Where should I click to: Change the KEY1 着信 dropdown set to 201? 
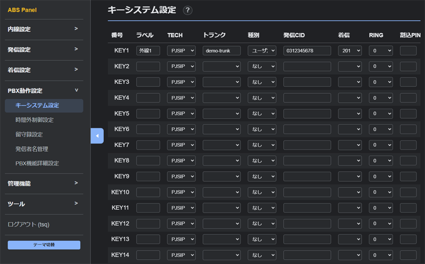pyautogui.click(x=350, y=51)
